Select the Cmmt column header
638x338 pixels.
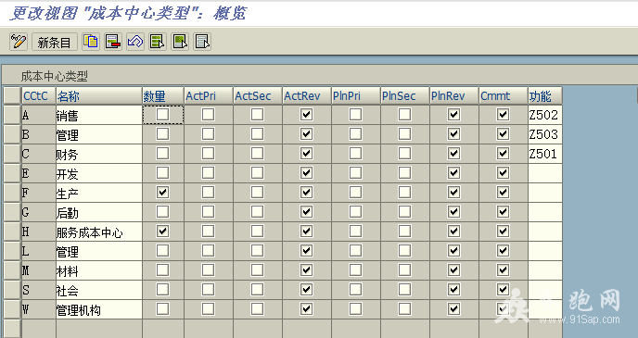point(504,96)
